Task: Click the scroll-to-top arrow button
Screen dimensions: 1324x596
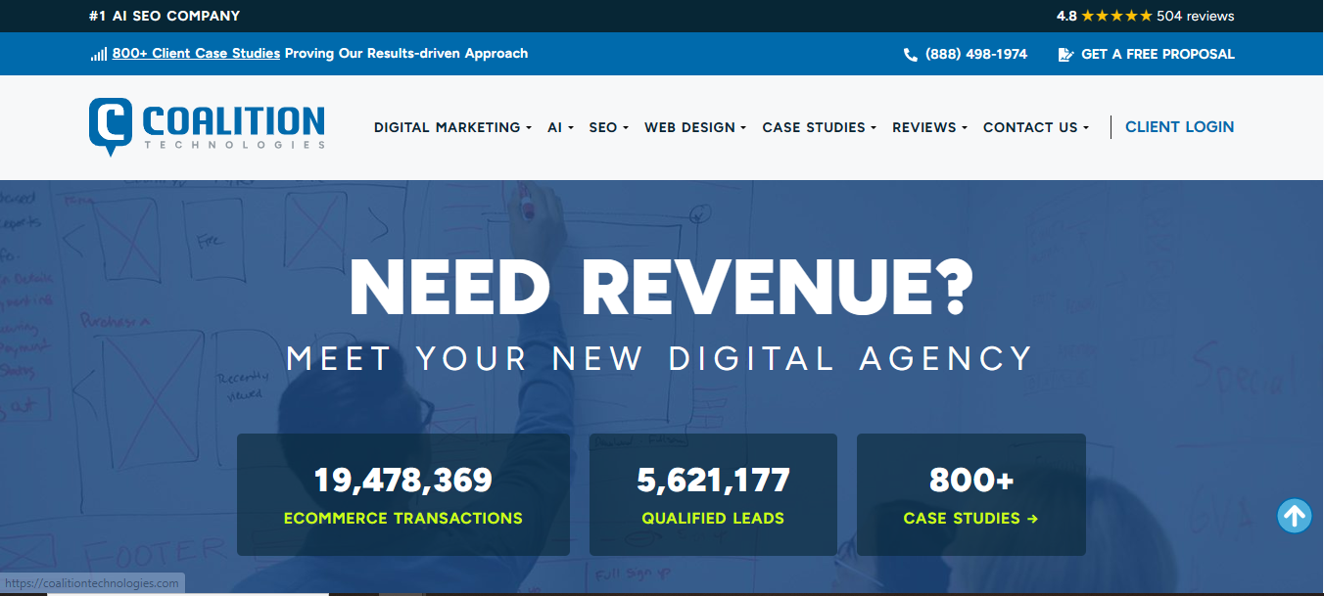Action: 1295,515
